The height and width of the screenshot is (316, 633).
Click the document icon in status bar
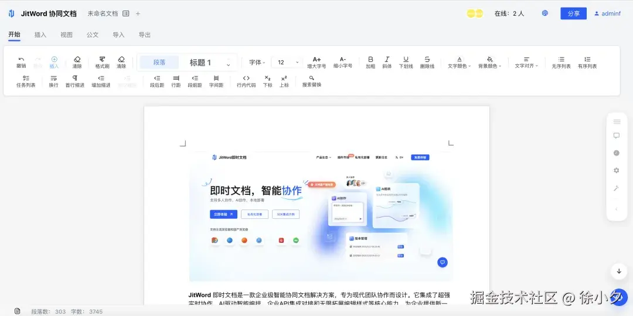18,311
